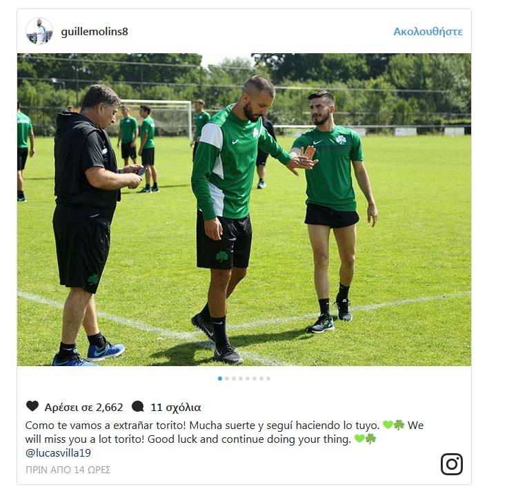Select the second carousel dot
The width and height of the screenshot is (507, 496).
(x=227, y=379)
